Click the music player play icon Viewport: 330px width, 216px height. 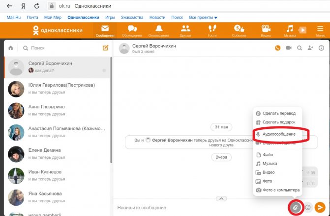tap(302, 30)
